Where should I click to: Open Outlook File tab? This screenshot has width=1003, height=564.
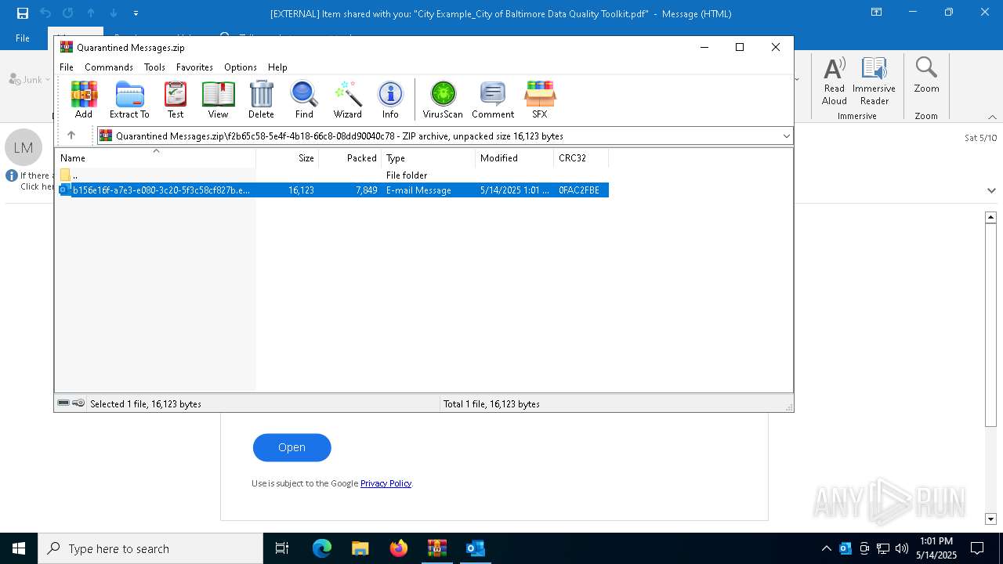click(x=23, y=38)
